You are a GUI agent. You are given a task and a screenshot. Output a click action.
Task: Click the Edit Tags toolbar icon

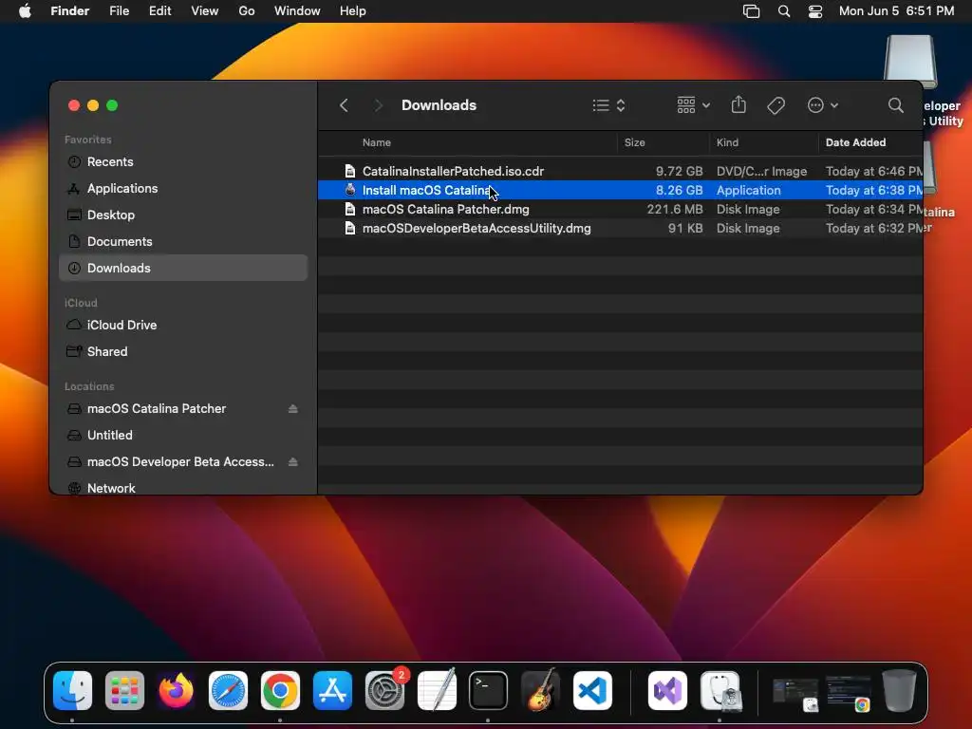[x=776, y=105]
